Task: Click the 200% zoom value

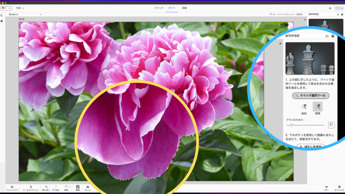Action: pos(299,14)
